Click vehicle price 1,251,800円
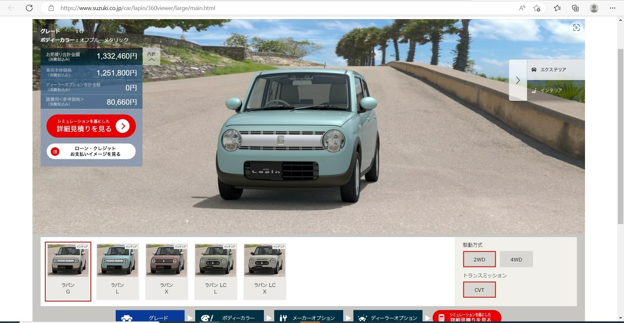This screenshot has width=624, height=323. pyautogui.click(x=117, y=73)
